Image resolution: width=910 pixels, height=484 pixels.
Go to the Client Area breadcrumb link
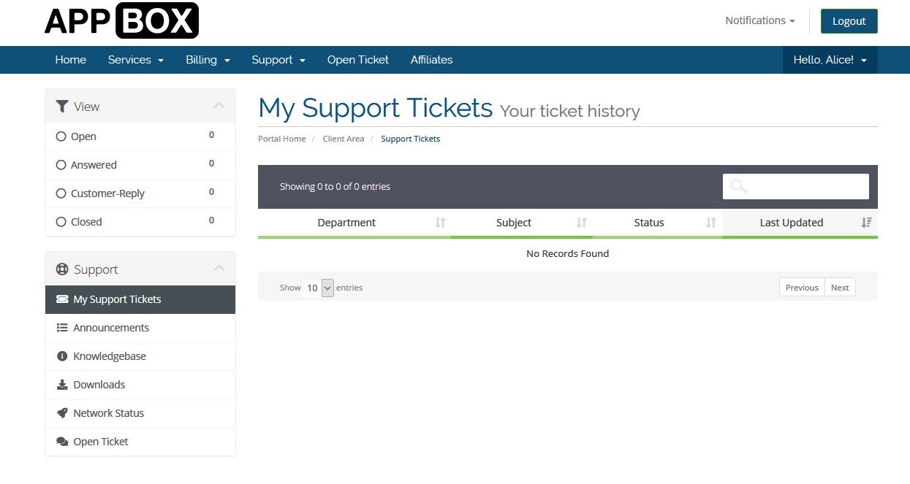[x=344, y=139]
